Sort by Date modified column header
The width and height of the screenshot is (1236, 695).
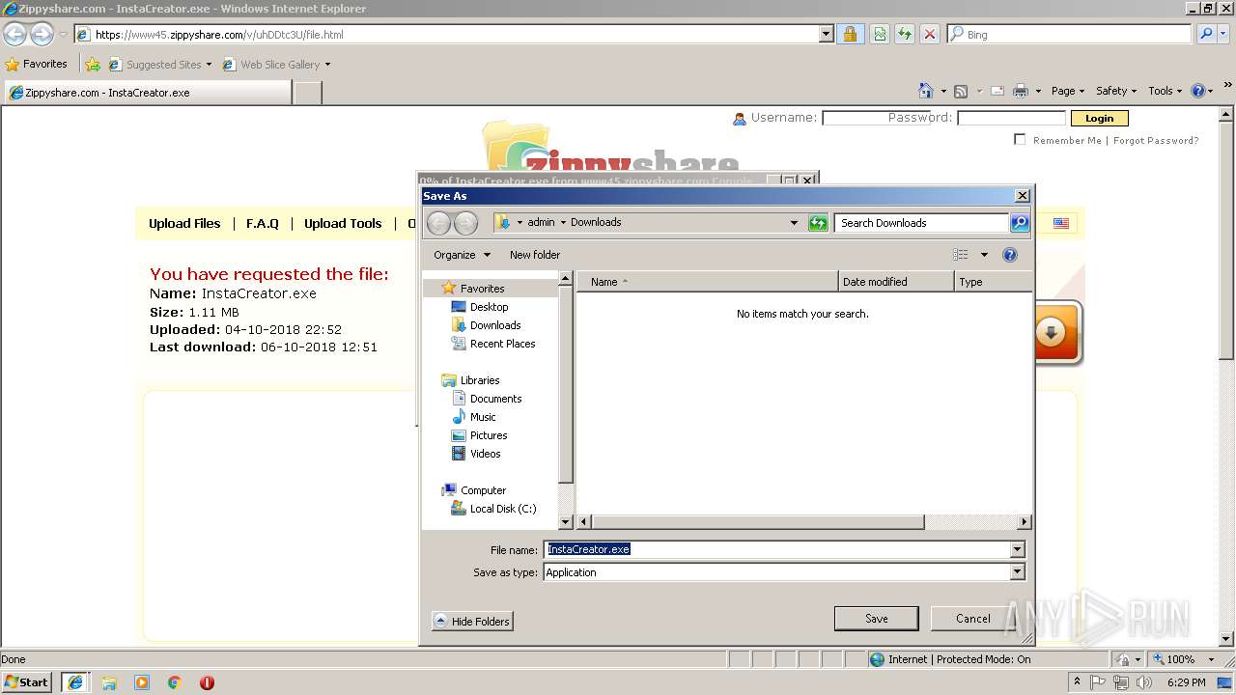pos(896,282)
